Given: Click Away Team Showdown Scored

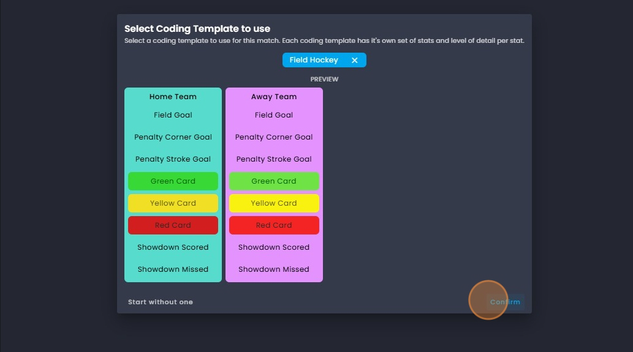Looking at the screenshot, I should [274, 247].
